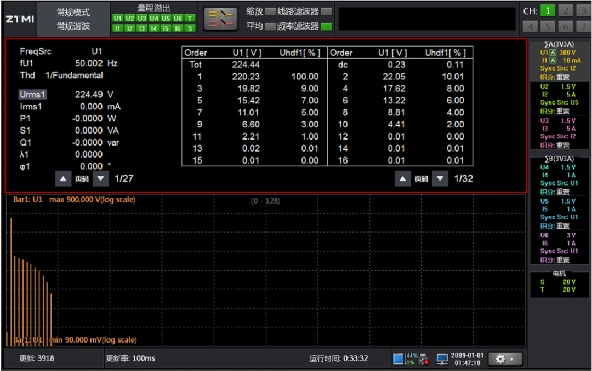Select channel 2 in CH selector
This screenshot has height=371, width=592.
pyautogui.click(x=565, y=11)
